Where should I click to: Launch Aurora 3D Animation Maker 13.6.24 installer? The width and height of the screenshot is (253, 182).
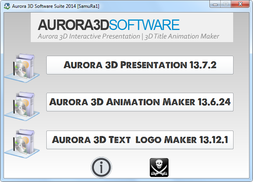point(140,102)
